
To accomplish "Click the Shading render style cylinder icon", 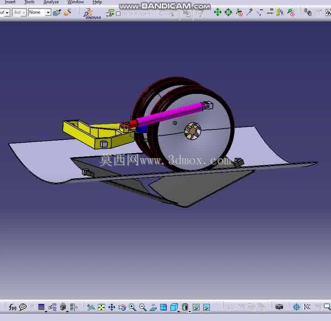I will click(185, 307).
